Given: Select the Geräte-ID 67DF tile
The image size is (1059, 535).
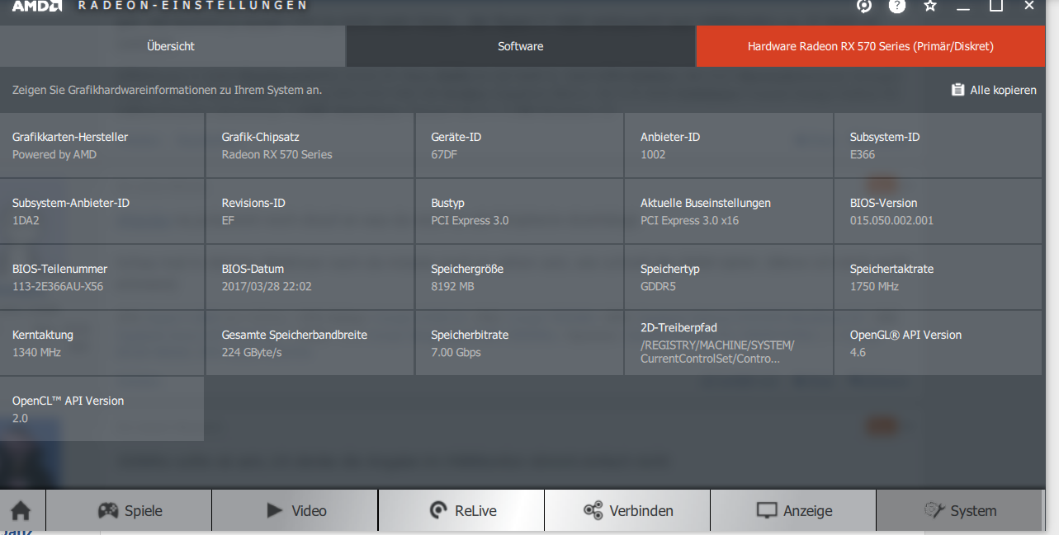Looking at the screenshot, I should click(519, 145).
